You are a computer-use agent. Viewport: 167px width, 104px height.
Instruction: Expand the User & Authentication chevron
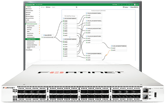pos(39,22)
